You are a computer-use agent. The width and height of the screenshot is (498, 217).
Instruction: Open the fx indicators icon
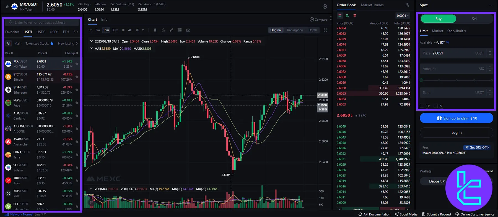(x=163, y=30)
